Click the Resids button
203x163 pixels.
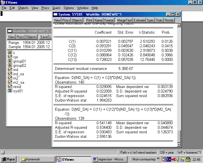[x=169, y=20]
